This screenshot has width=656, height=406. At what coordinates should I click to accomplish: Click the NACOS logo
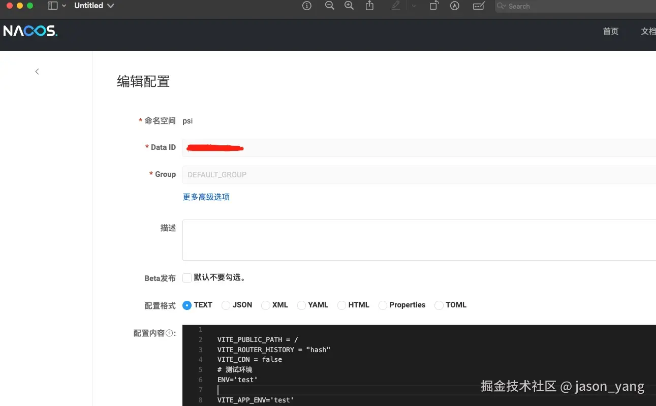click(x=30, y=31)
